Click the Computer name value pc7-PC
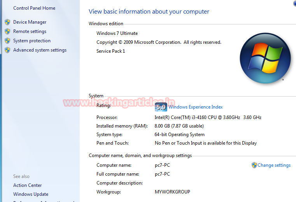 coord(162,165)
